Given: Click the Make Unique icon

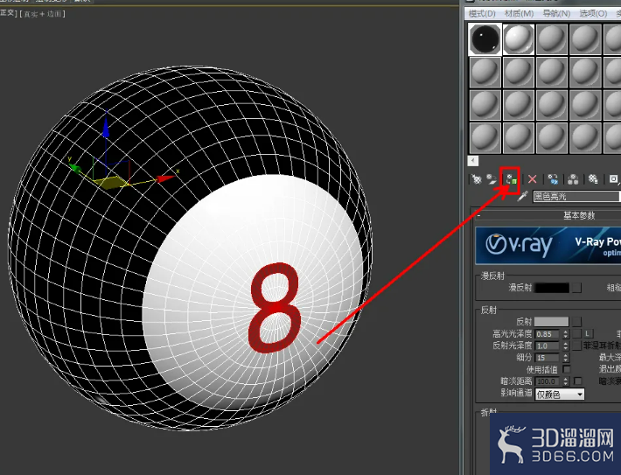Looking at the screenshot, I should point(573,179).
